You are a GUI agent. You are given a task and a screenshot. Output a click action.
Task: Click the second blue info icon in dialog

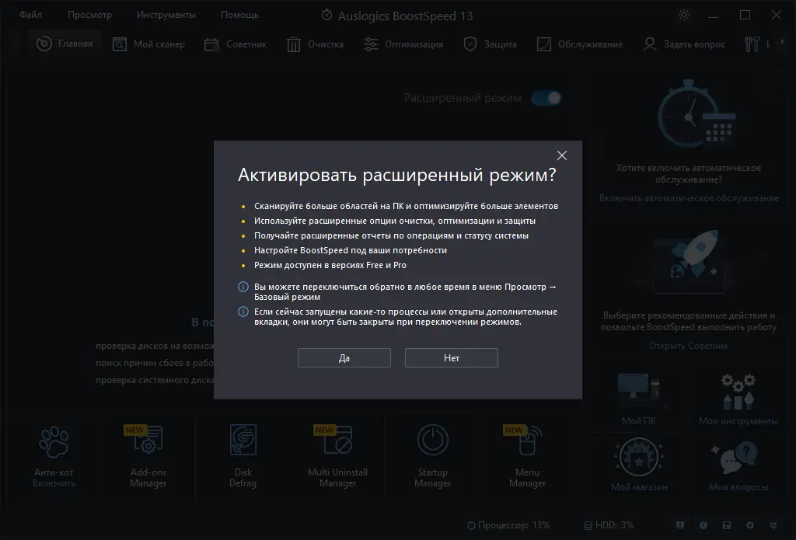pos(243,312)
